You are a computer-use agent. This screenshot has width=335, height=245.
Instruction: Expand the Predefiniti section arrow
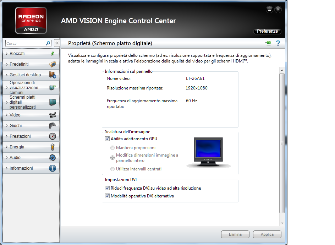click(x=7, y=64)
